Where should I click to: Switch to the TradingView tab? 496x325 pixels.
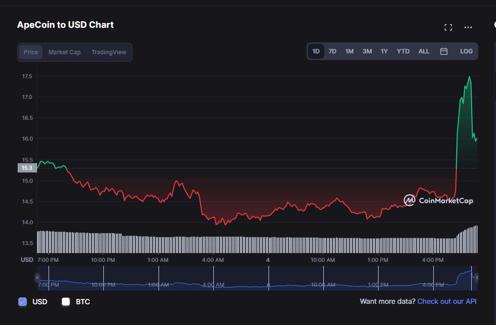pyautogui.click(x=109, y=52)
